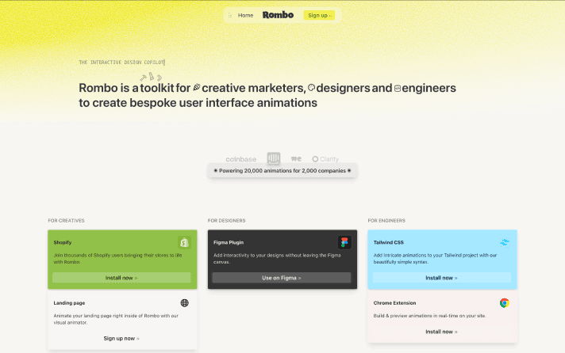
Task: Click the Tailwind CSS wave icon
Action: tap(505, 242)
